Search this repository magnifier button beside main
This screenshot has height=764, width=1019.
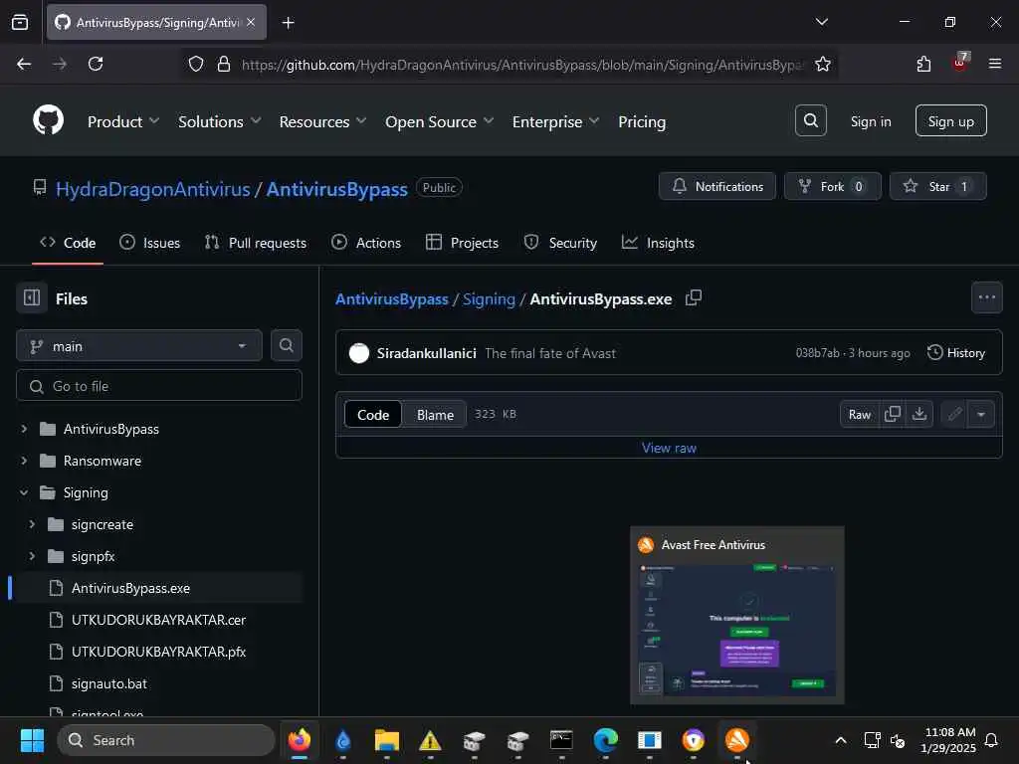pyautogui.click(x=286, y=345)
